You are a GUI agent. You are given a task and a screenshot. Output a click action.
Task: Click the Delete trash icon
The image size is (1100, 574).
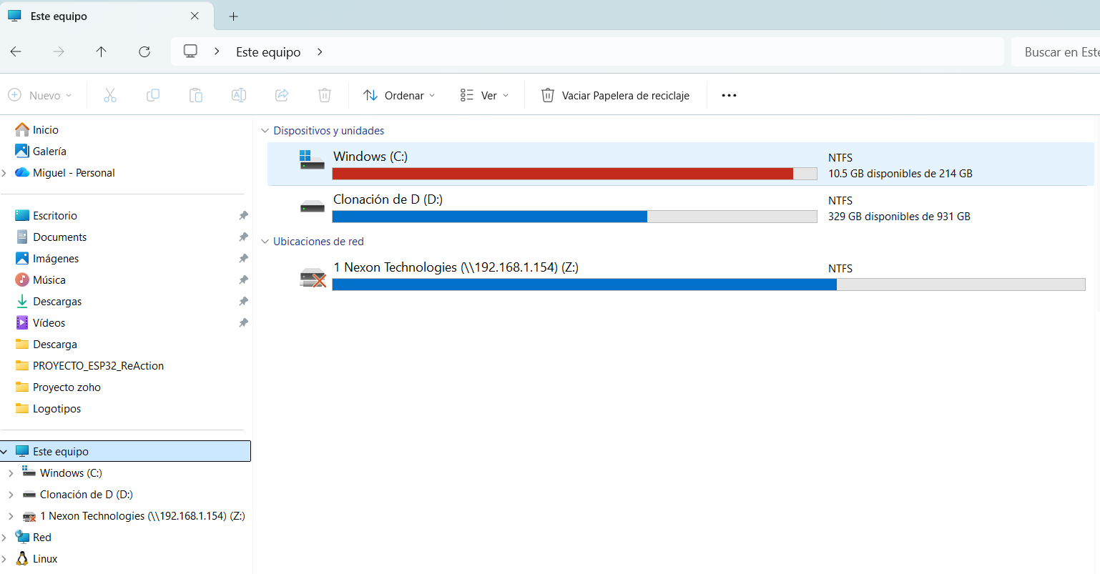[325, 95]
